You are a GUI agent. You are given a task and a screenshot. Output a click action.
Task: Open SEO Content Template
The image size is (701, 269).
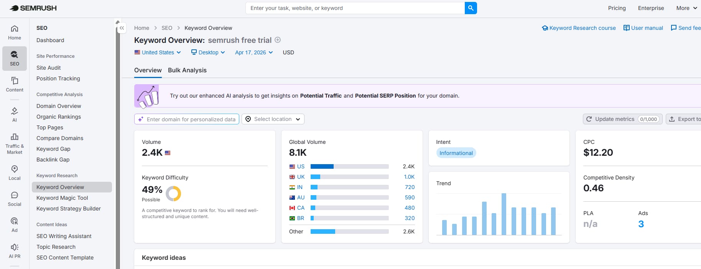point(65,258)
